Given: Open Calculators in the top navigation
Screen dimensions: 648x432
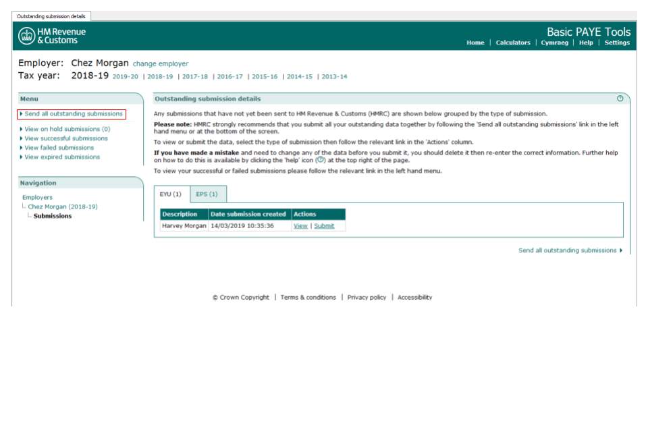Looking at the screenshot, I should pyautogui.click(x=513, y=43).
